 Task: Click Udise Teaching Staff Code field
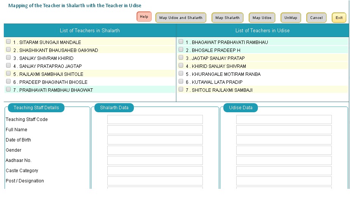coord(284,119)
